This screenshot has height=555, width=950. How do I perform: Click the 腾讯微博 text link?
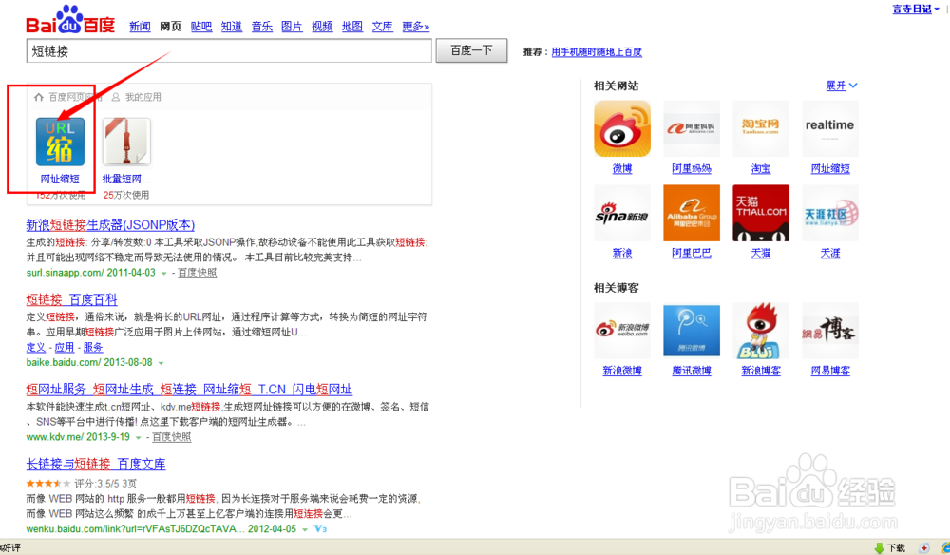[x=692, y=371]
